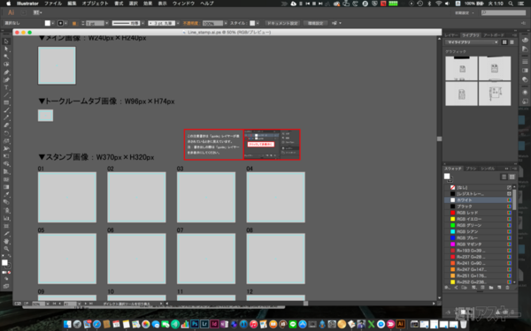Select the Line Segment tool
Screen dimensions: 531x331
pyautogui.click(x=6, y=95)
